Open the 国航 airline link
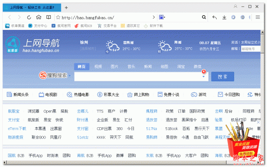Viewport: 267px width, 167px height. point(12,155)
